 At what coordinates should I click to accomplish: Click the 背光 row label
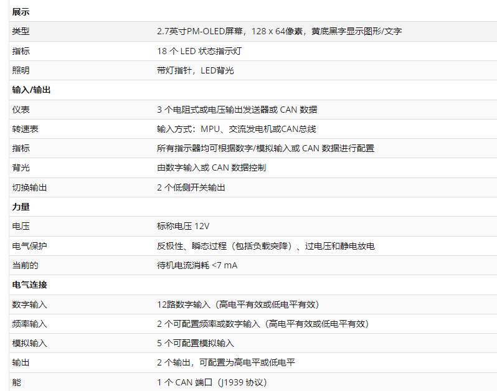click(21, 167)
